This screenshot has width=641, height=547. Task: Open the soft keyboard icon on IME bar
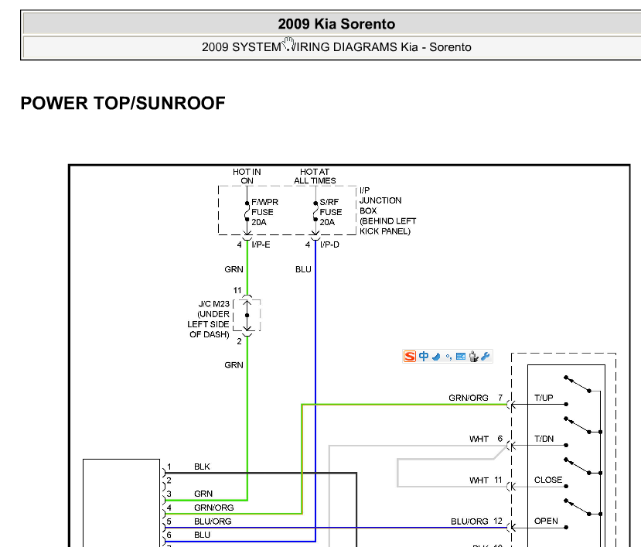coord(461,357)
